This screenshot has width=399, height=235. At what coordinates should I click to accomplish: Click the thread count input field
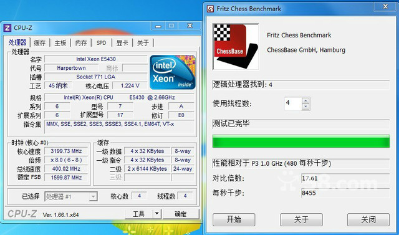tap(293, 103)
